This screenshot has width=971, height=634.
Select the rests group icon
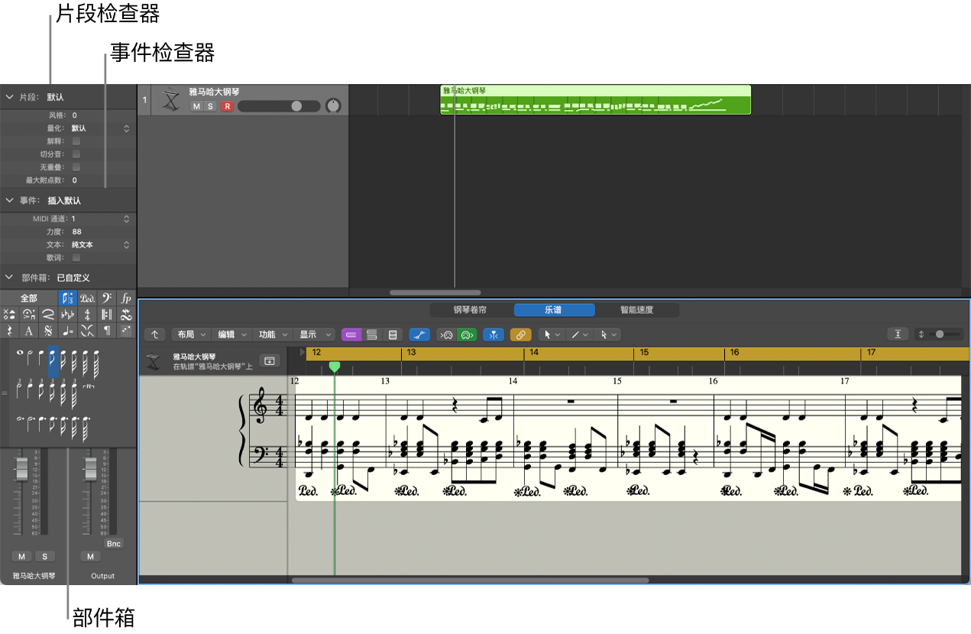pos(9,330)
